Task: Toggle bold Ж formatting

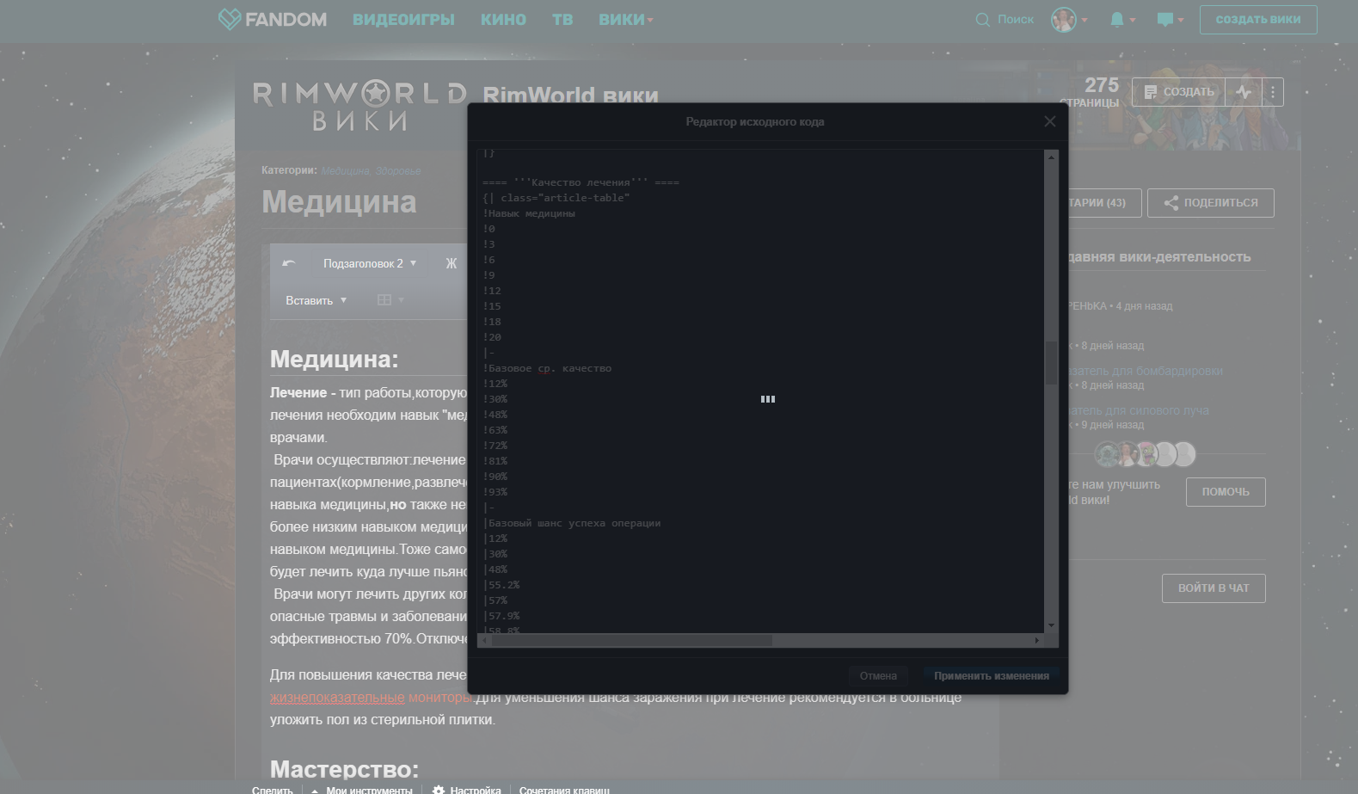Action: (451, 263)
